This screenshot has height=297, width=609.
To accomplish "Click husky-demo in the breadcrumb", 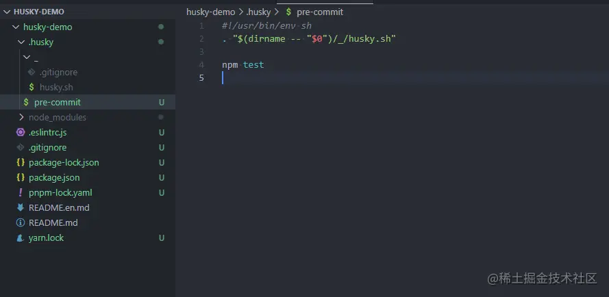I will point(210,12).
